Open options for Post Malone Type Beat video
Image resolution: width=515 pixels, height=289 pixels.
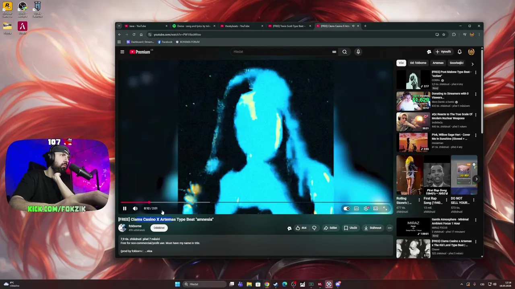tap(476, 73)
